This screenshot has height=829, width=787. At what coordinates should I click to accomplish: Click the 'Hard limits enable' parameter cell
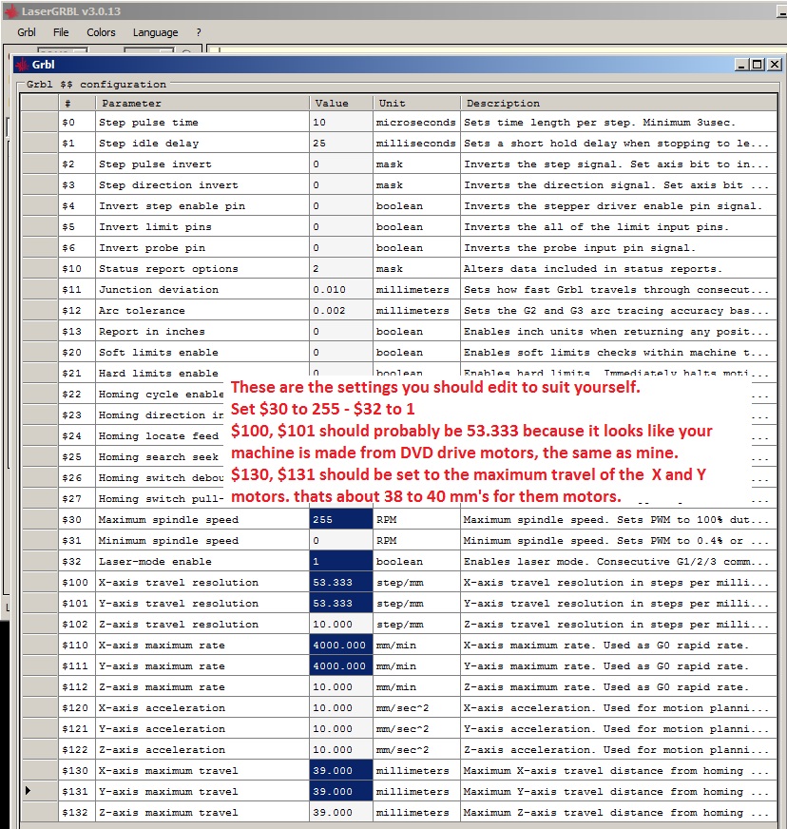pyautogui.click(x=202, y=374)
